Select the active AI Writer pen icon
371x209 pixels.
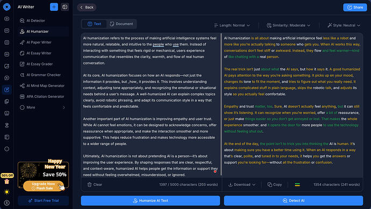(x=6, y=90)
